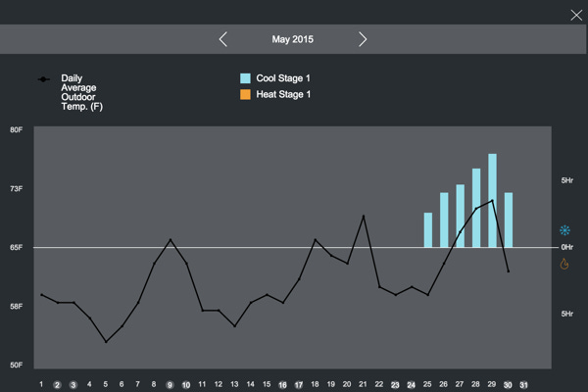Click the Daily Average Outdoor Temp. (F) label
The image size is (588, 392).
pos(81,92)
